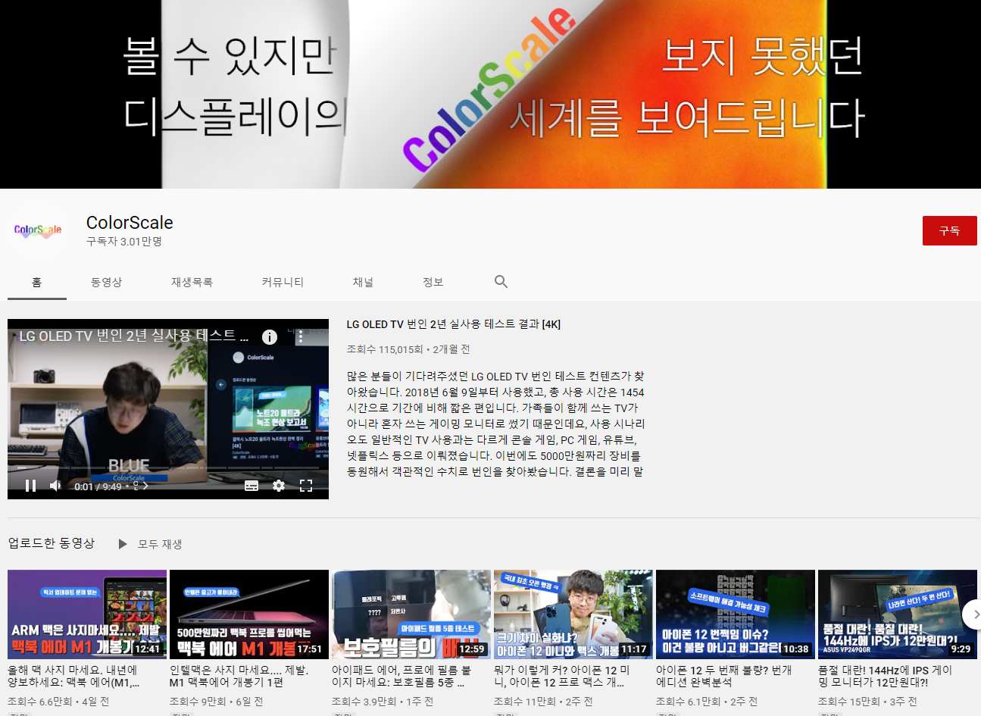The width and height of the screenshot is (981, 716).
Task: Open video player settings gear
Action: [279, 486]
